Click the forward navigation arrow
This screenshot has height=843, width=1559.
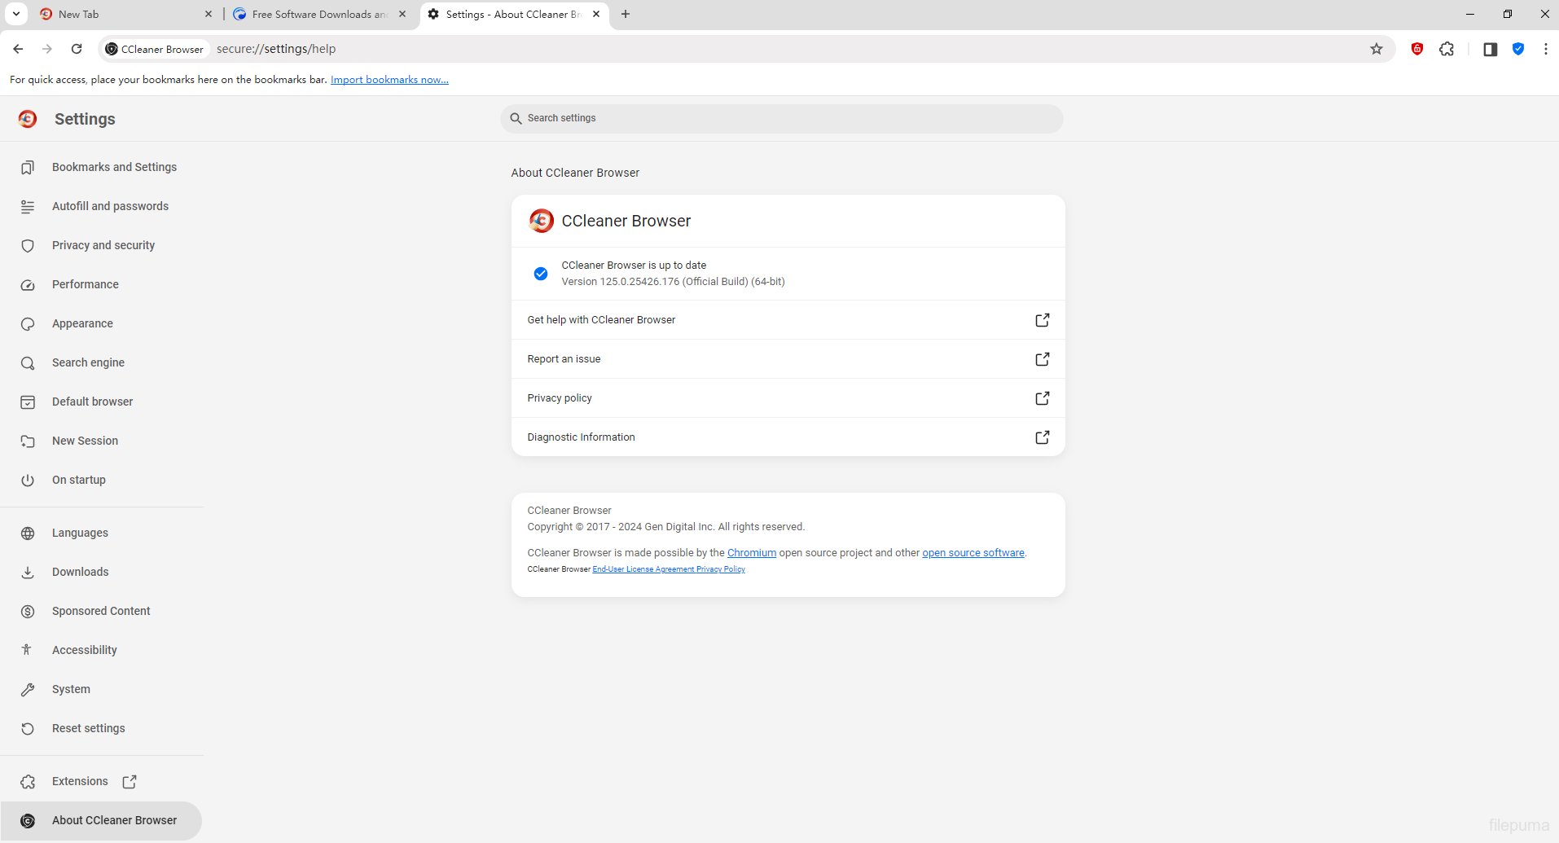(x=47, y=49)
